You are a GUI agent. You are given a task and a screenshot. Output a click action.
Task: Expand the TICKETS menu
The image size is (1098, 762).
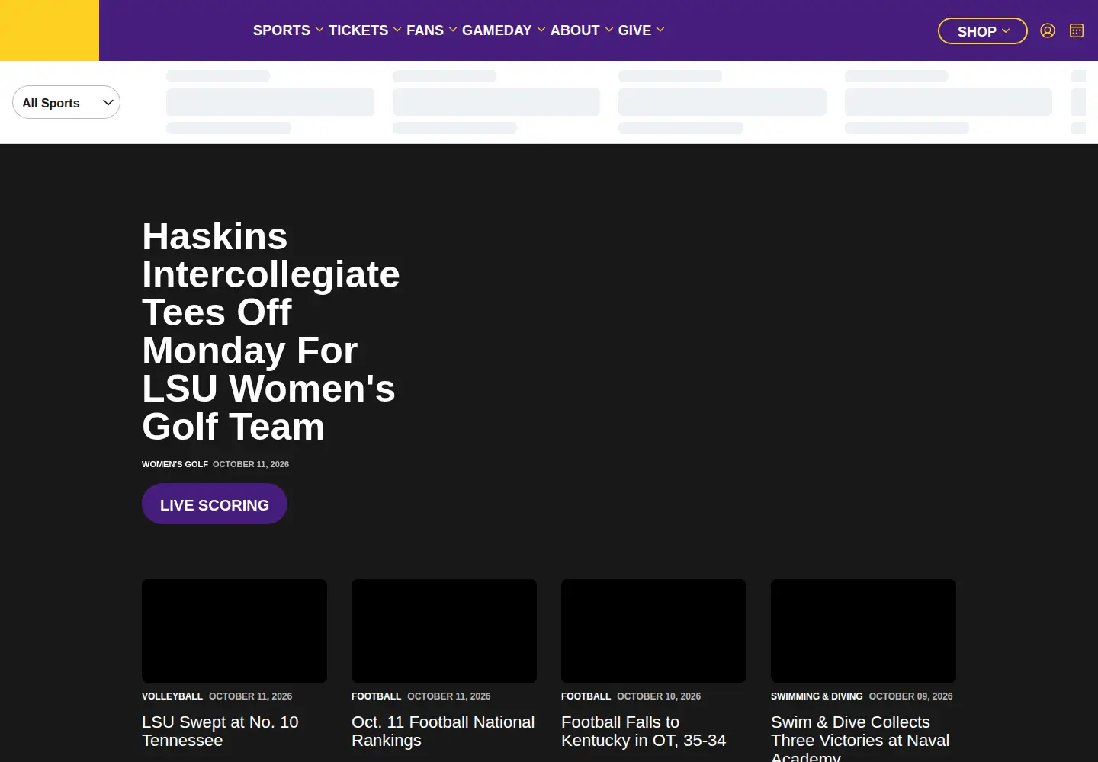tap(364, 30)
